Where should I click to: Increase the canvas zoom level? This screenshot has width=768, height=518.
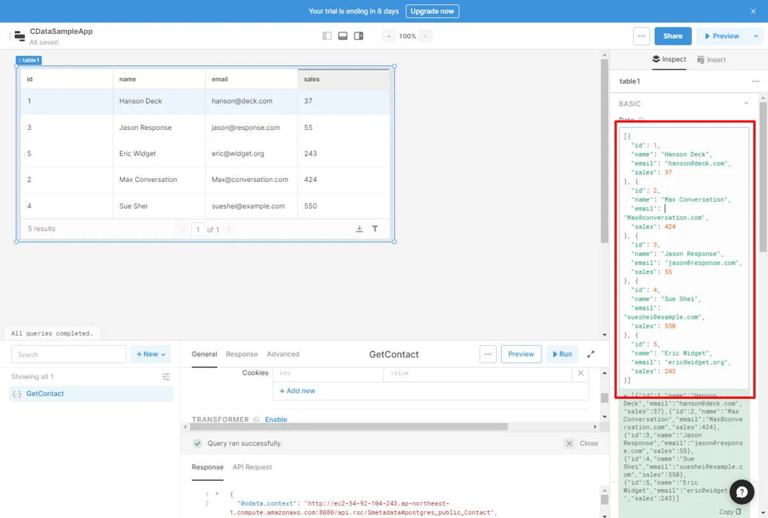[426, 36]
